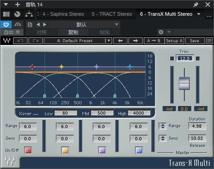
Task: Click the sidechain icon next to power
Action: [x=18, y=24]
